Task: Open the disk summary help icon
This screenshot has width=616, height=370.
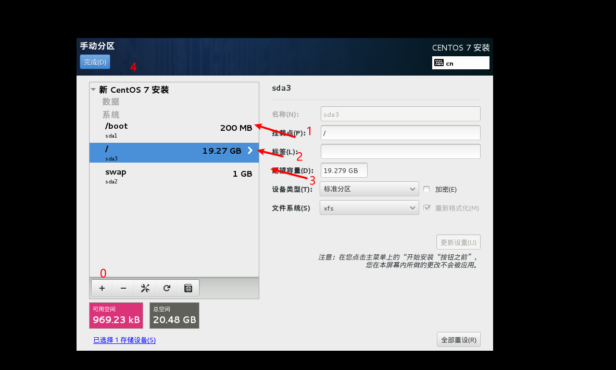Action: point(188,288)
